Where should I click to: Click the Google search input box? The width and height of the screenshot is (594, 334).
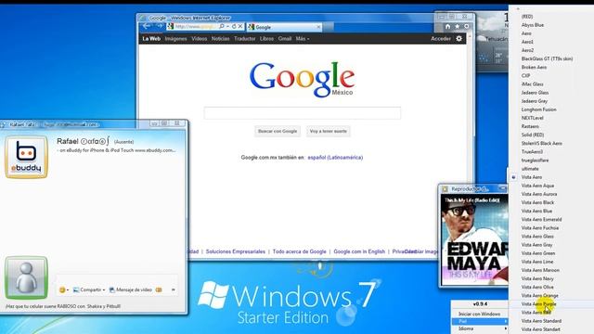pyautogui.click(x=303, y=113)
